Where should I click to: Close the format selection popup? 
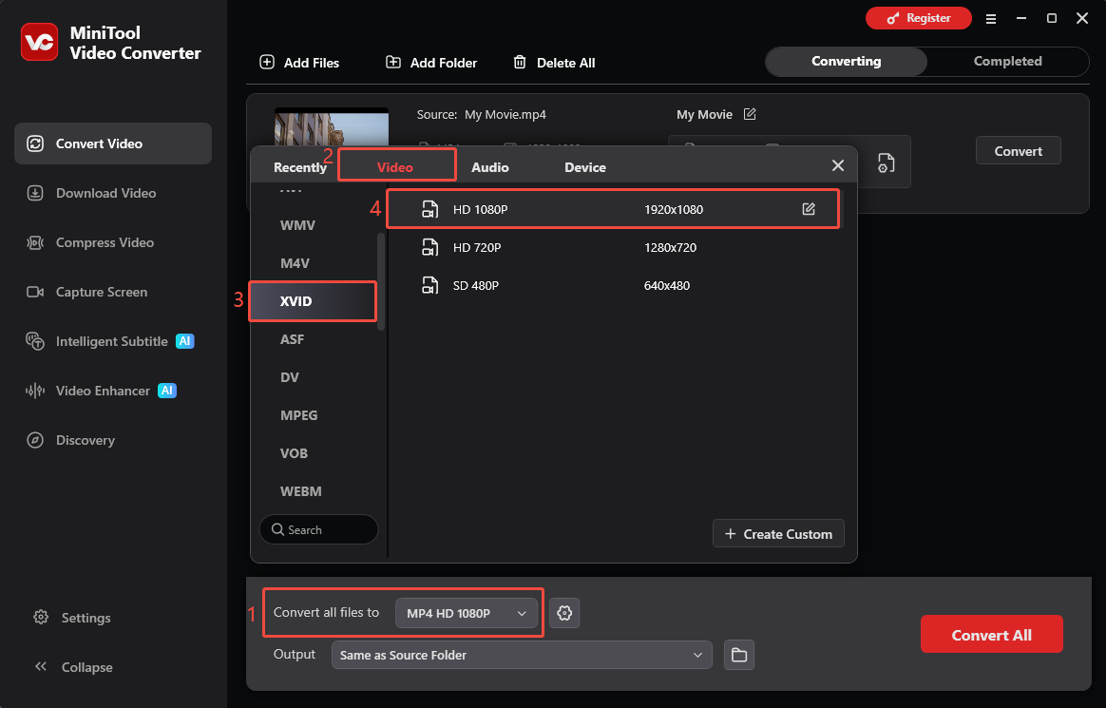click(838, 165)
